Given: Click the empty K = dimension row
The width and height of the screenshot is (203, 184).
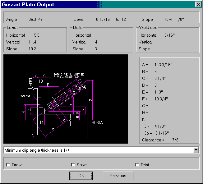Looking at the screenshot, I should [145, 119].
